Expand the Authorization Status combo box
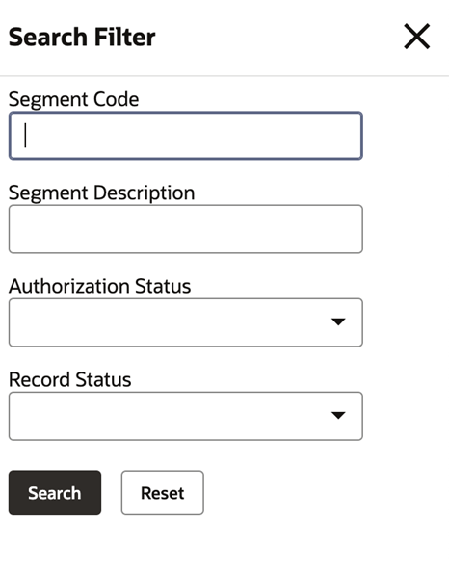Screen dimensions: 449x565 (186, 322)
